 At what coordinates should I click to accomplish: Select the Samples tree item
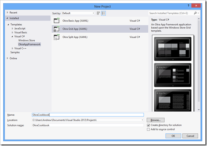point(15,52)
